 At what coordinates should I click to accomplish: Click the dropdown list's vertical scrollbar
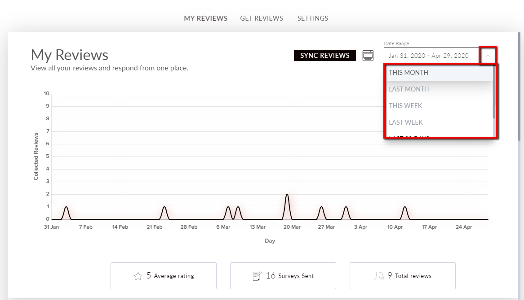(x=494, y=92)
